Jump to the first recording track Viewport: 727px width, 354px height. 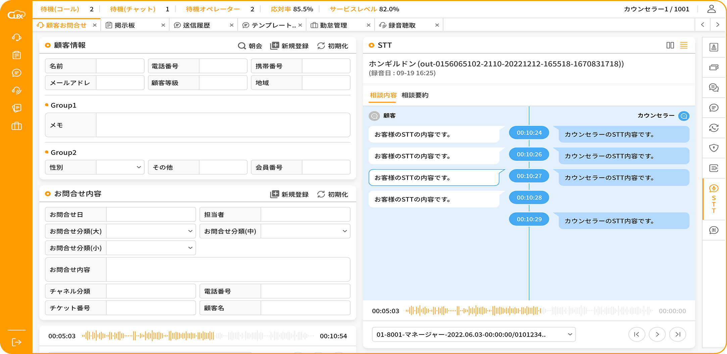pos(637,335)
